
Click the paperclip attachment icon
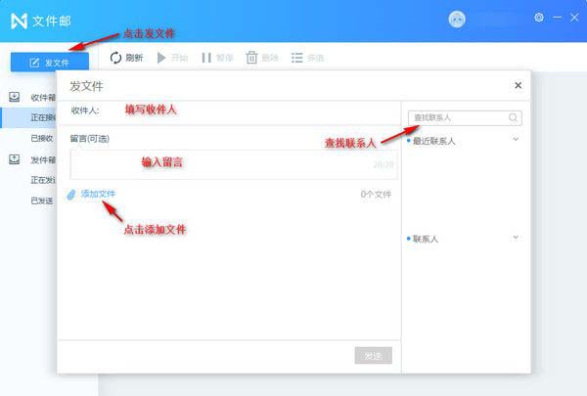click(x=71, y=195)
